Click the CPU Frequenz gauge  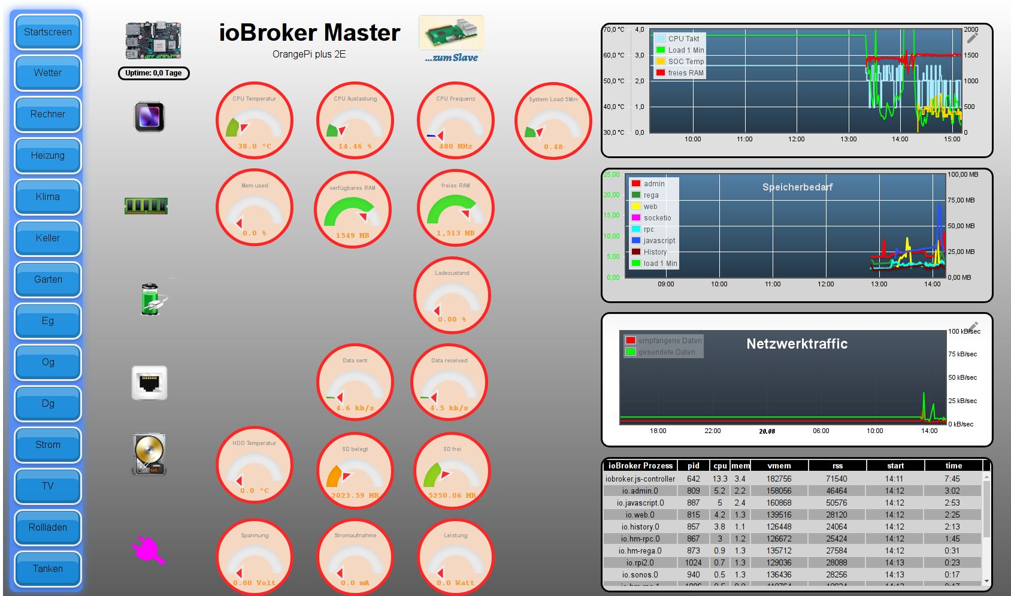pos(456,121)
